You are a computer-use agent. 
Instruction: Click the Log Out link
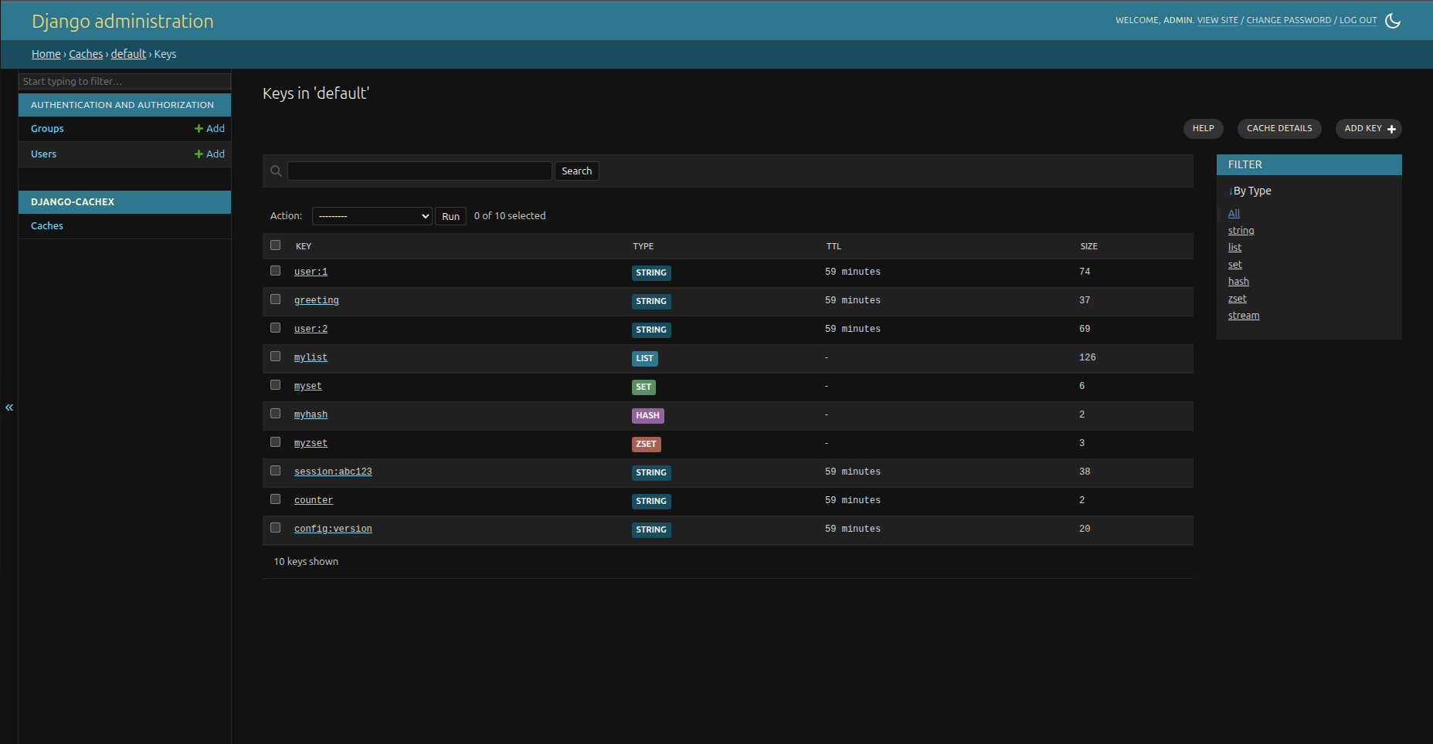pos(1358,21)
